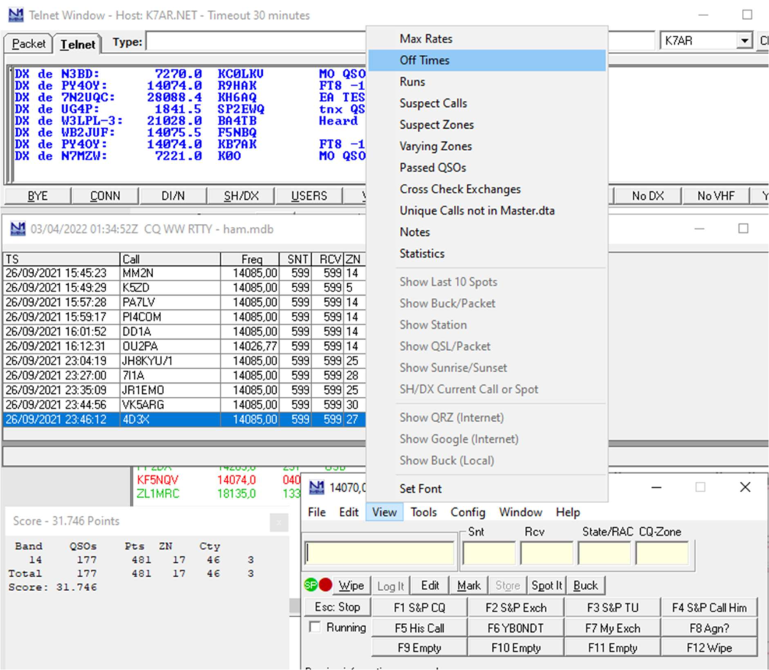Click the green SP mode indicator
Viewport: 769px width, 670px height.
click(311, 585)
